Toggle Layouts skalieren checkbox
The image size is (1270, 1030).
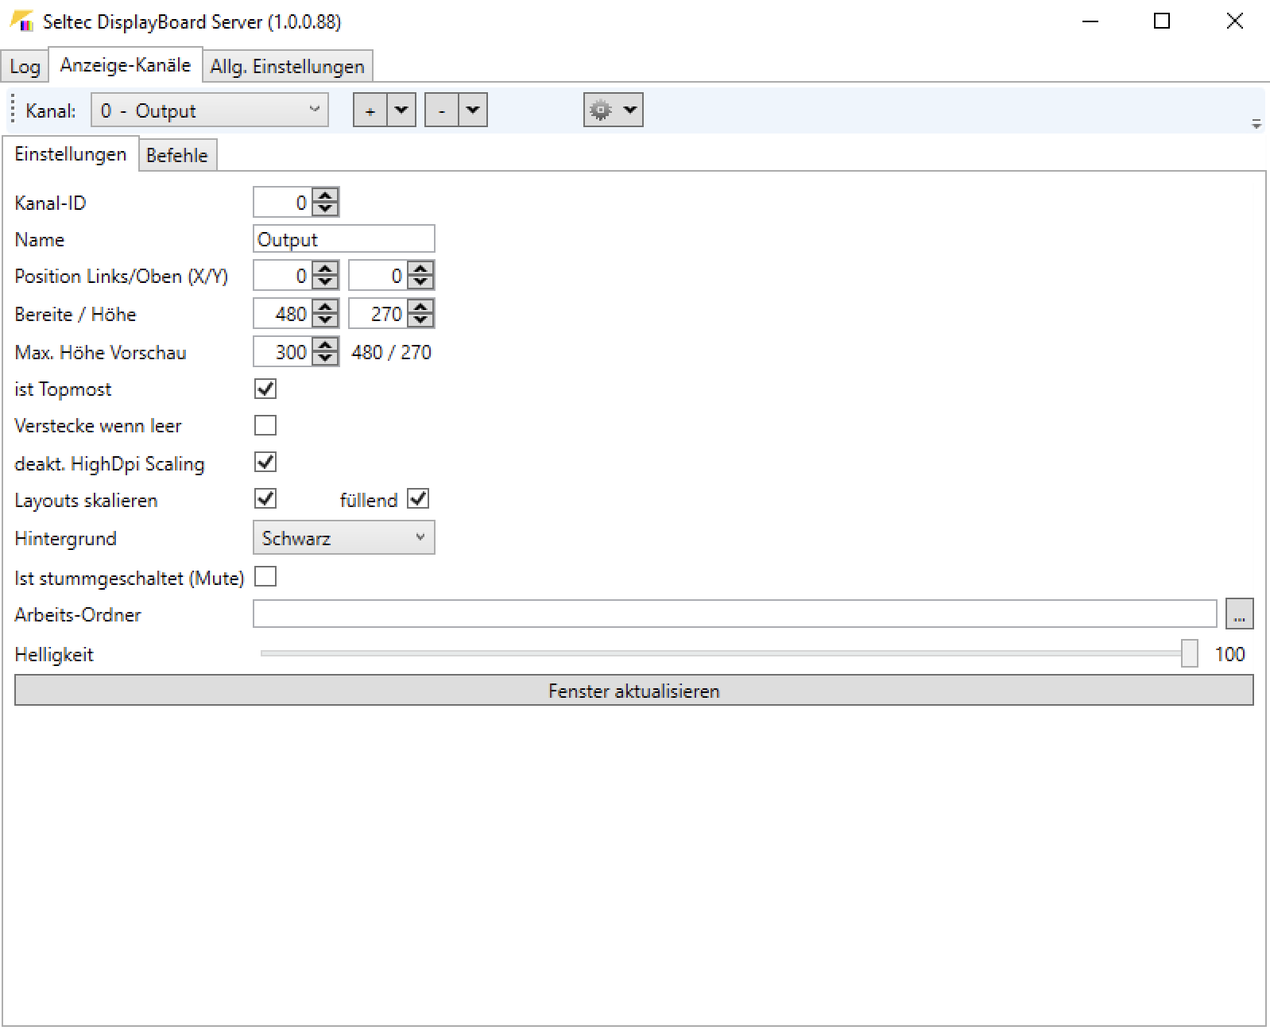(x=265, y=498)
